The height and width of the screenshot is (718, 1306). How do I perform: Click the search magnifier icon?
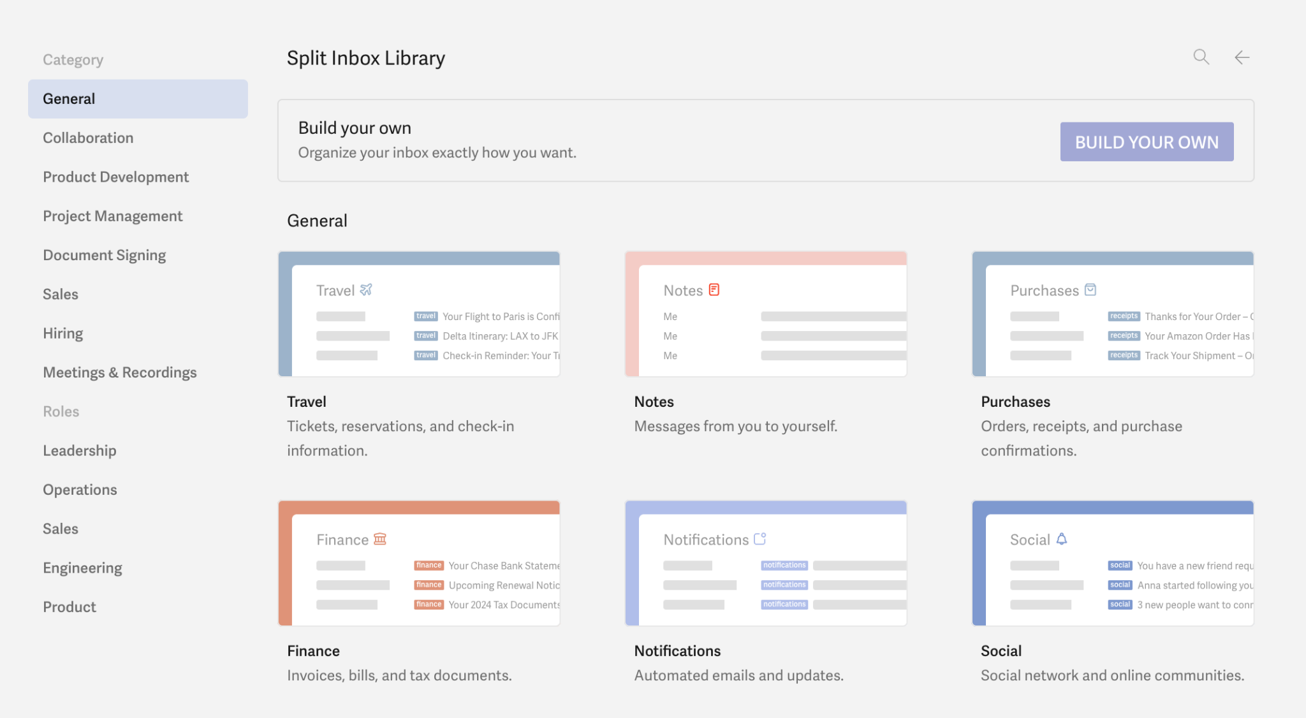coord(1201,57)
